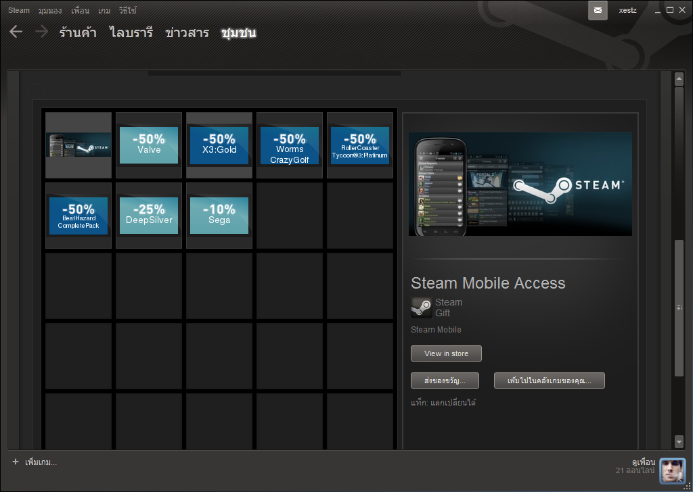Click the Steam Mobile Access title

tap(488, 283)
